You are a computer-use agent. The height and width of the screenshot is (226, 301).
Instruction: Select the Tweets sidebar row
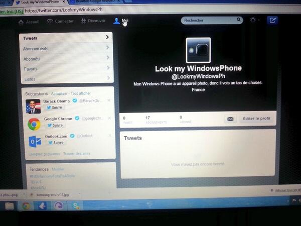66,38
